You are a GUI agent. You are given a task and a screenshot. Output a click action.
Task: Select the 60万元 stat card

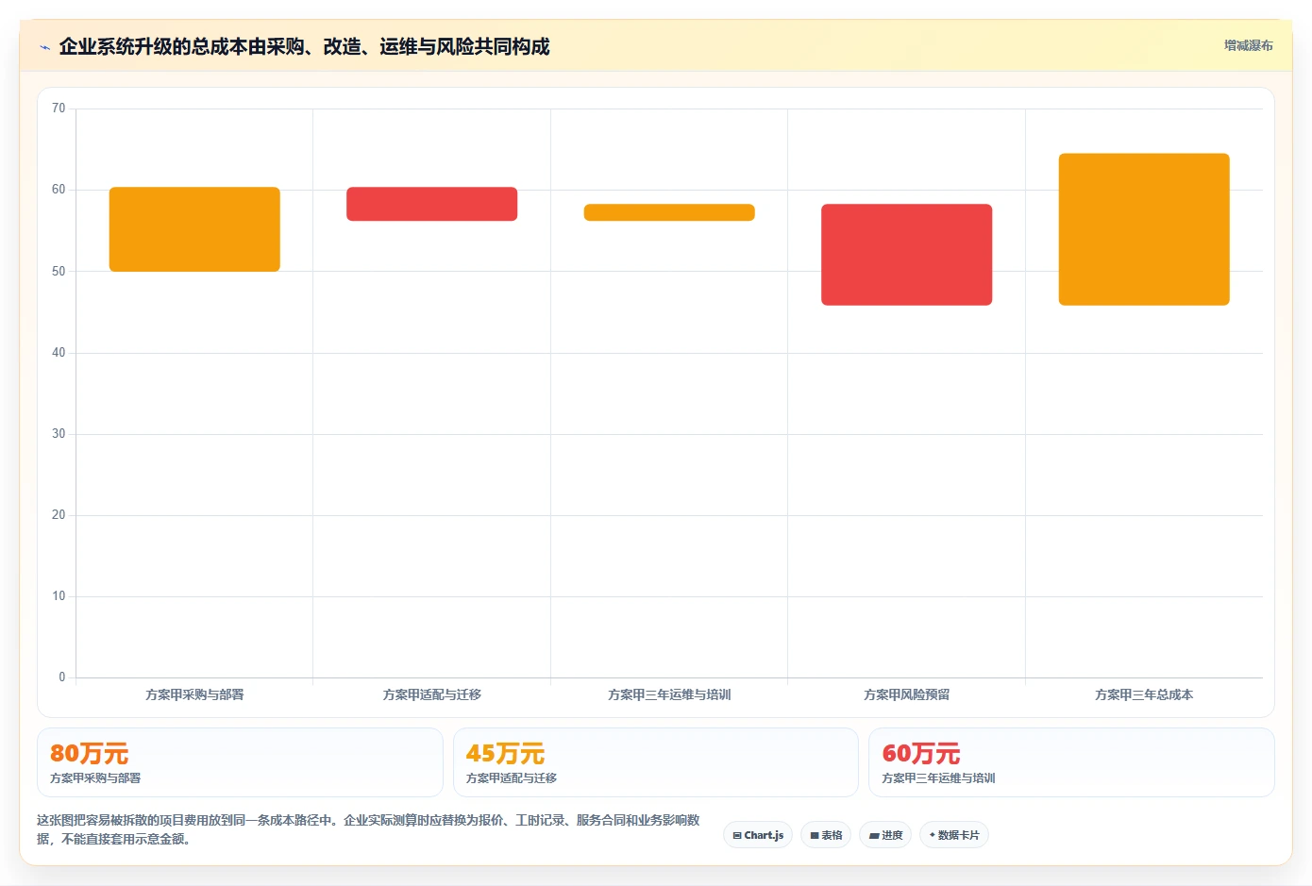click(1071, 762)
